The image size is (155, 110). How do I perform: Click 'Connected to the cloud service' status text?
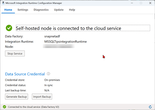click(34, 107)
